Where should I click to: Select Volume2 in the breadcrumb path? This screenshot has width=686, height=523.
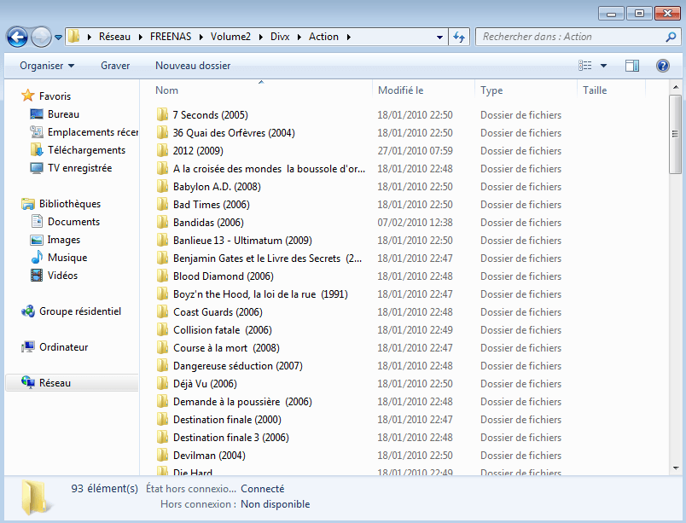click(x=230, y=37)
